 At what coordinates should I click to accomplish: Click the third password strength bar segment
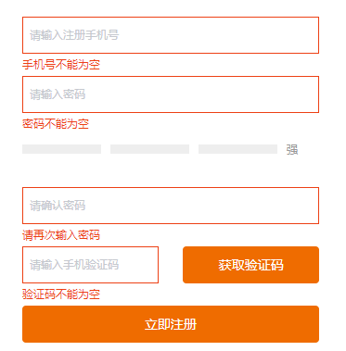(237, 149)
